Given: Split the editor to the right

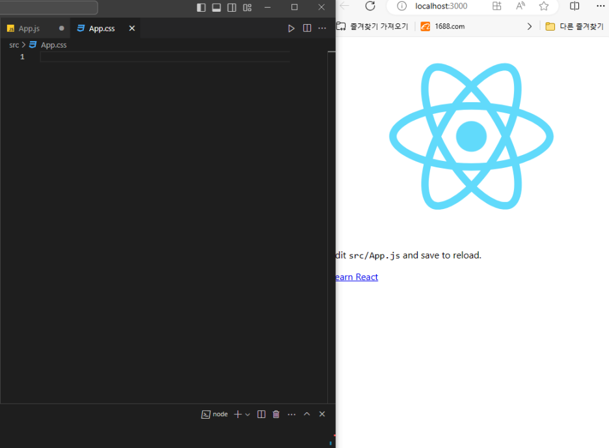Looking at the screenshot, I should point(307,28).
